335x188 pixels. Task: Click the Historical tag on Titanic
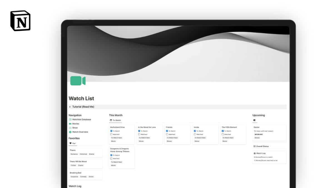(83, 154)
